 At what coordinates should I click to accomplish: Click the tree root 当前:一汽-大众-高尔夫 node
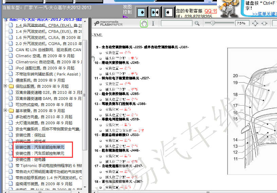point(45,19)
